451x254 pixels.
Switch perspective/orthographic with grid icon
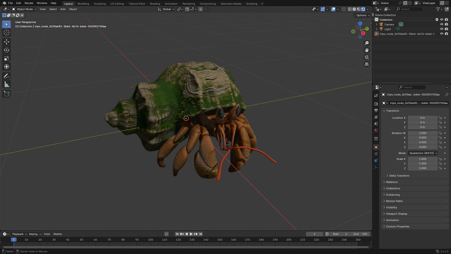[367, 64]
